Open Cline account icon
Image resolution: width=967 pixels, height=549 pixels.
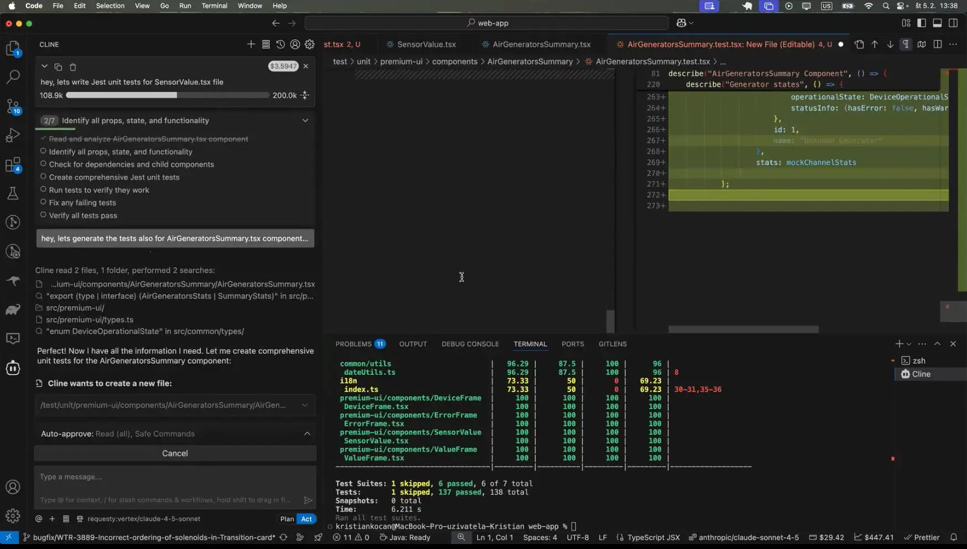[295, 44]
